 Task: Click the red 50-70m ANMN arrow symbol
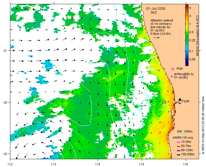coord(178,146)
